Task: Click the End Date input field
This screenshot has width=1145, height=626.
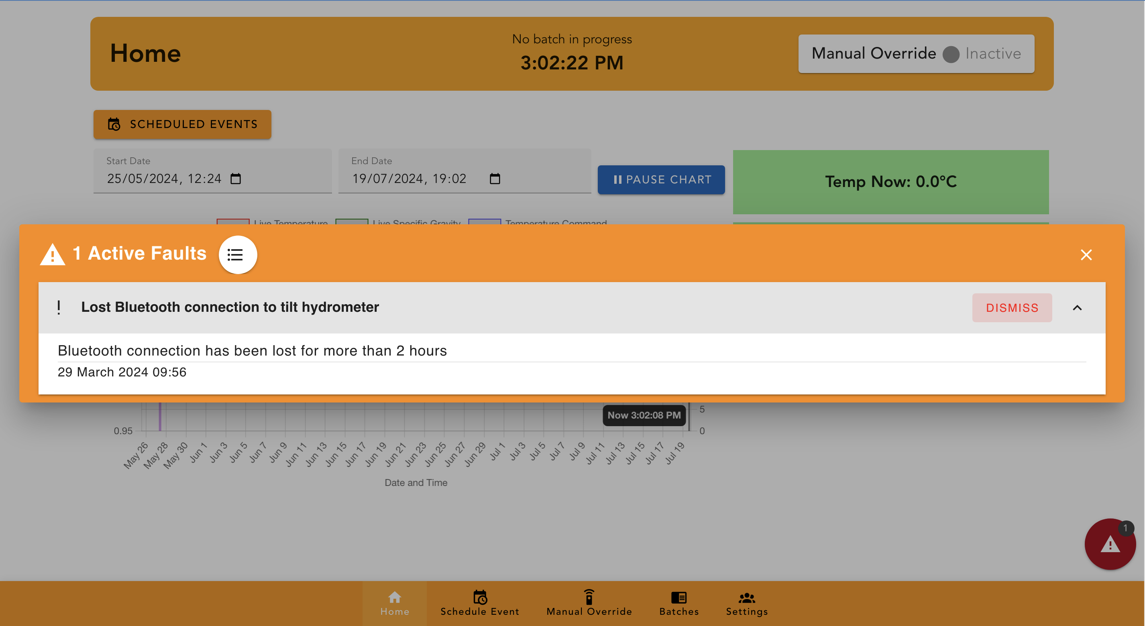Action: pos(465,171)
